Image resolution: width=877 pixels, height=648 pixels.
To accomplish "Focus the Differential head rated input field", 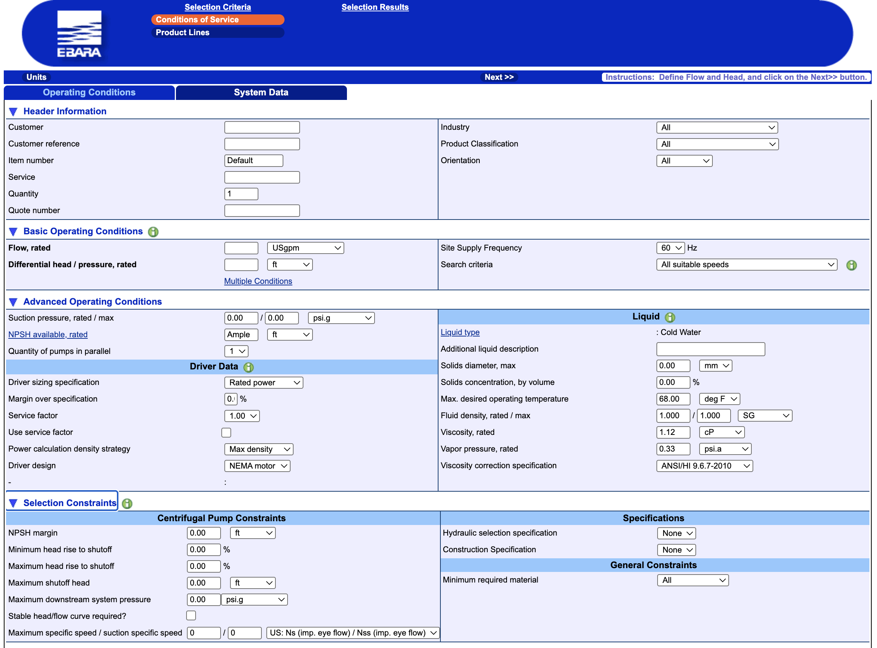I will point(241,265).
